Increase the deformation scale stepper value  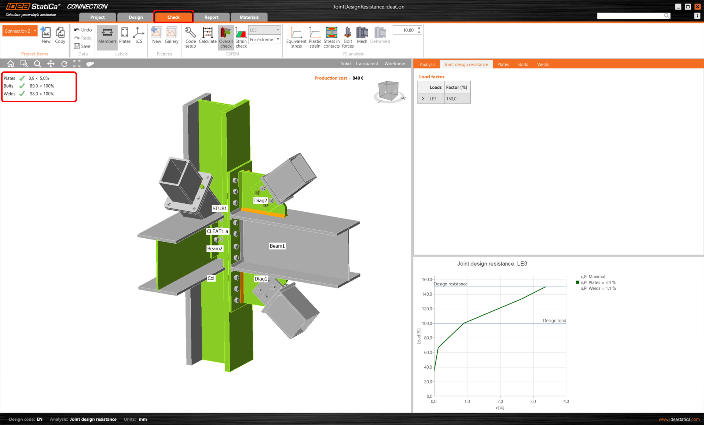tap(419, 28)
